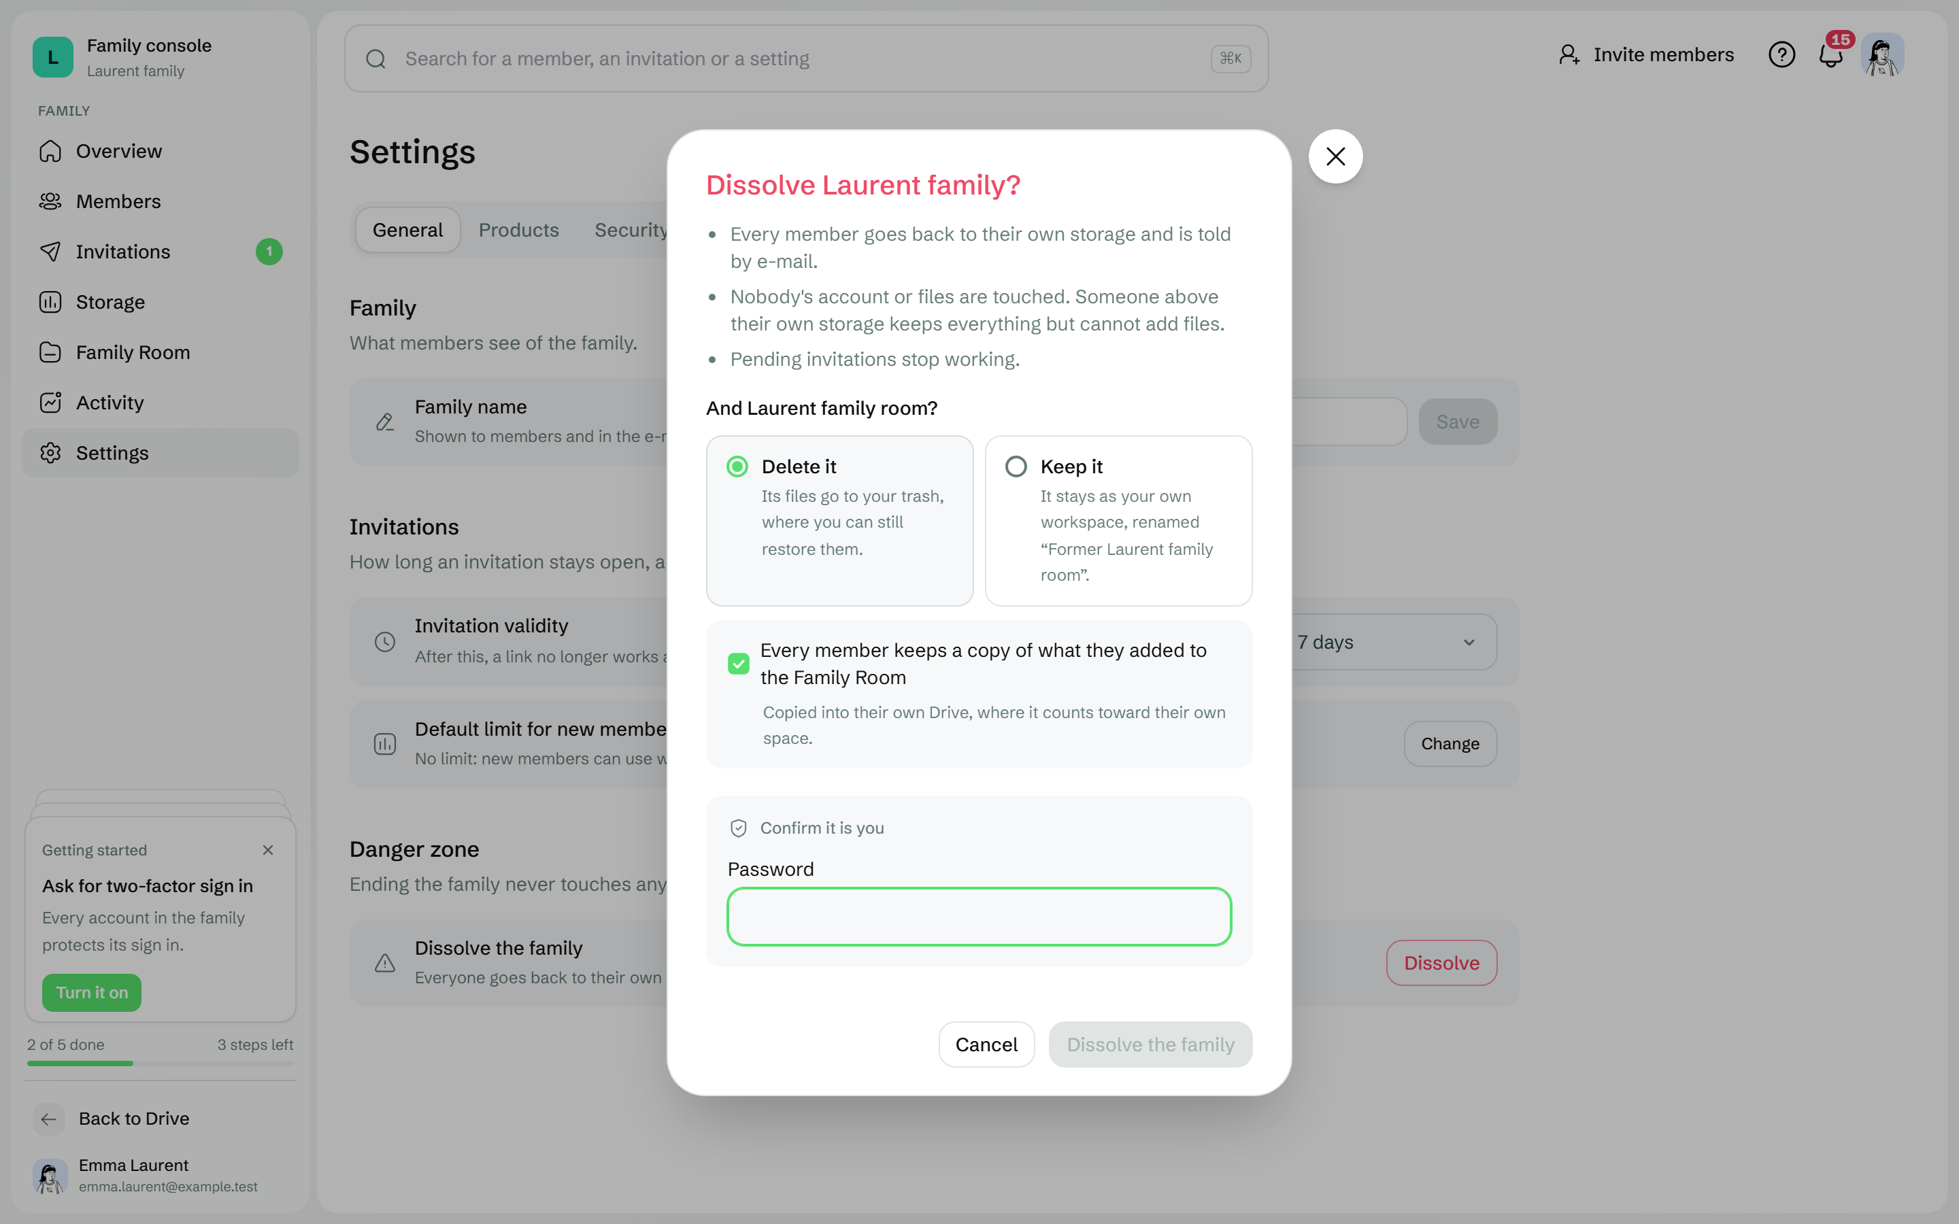Click the clock icon beside Invitation validity
This screenshot has height=1224, width=1959.
(384, 642)
